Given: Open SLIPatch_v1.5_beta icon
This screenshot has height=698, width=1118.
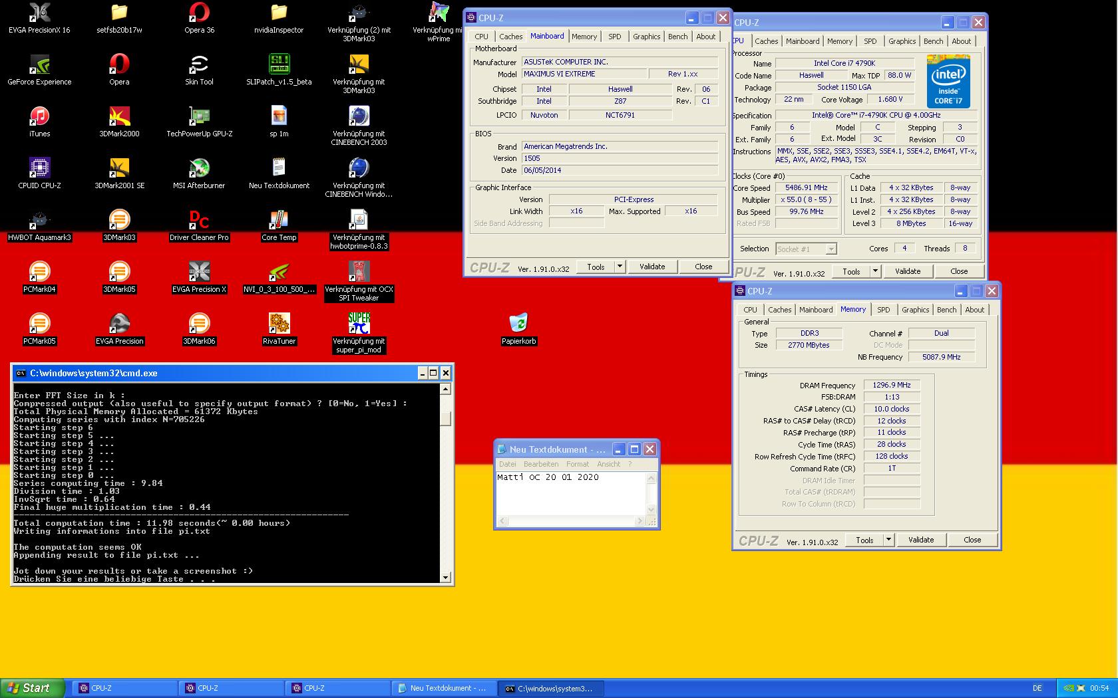Looking at the screenshot, I should (279, 70).
